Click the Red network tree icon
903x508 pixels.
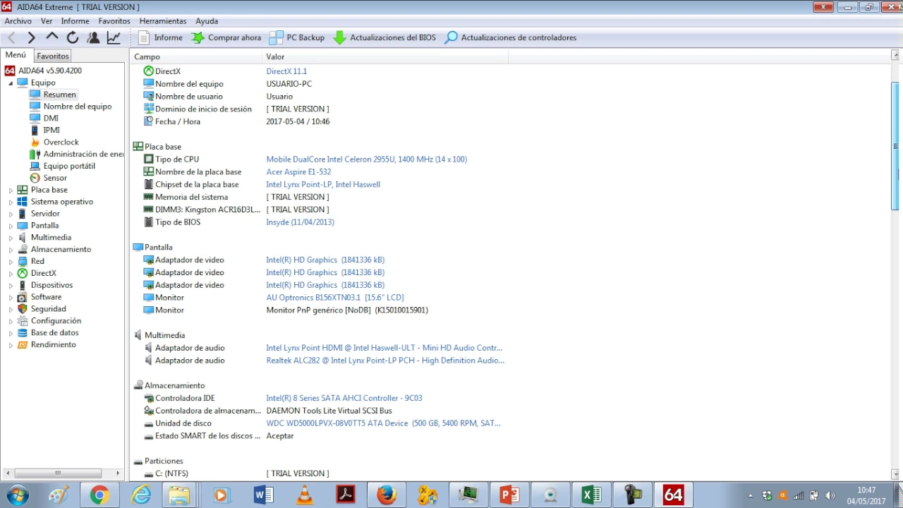point(23,261)
